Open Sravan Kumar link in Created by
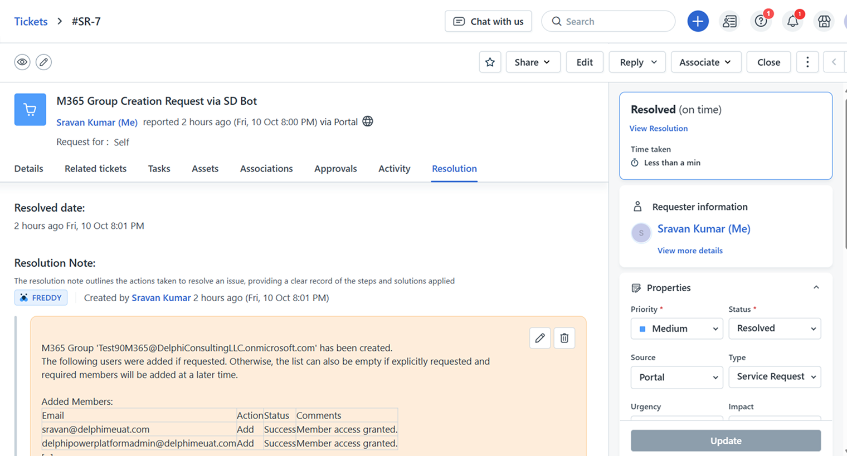Viewport: 847px width, 456px height. [x=161, y=298]
